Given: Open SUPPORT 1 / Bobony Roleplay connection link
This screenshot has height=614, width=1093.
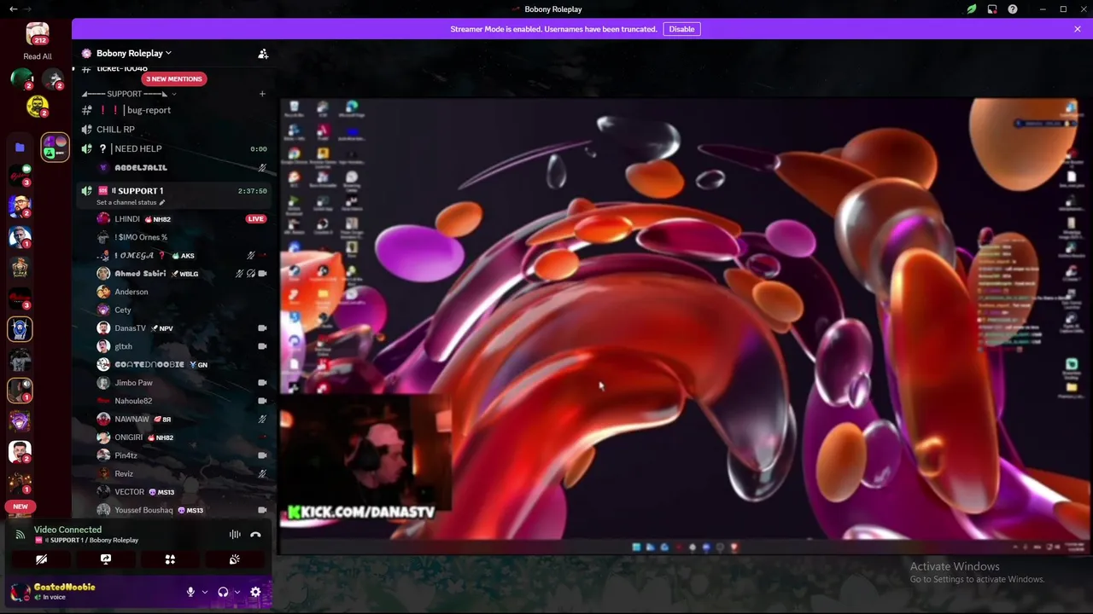Looking at the screenshot, I should coord(86,541).
